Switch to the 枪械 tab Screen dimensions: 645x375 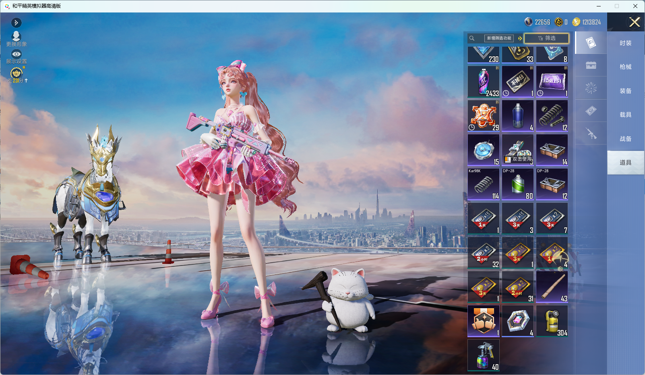click(625, 67)
